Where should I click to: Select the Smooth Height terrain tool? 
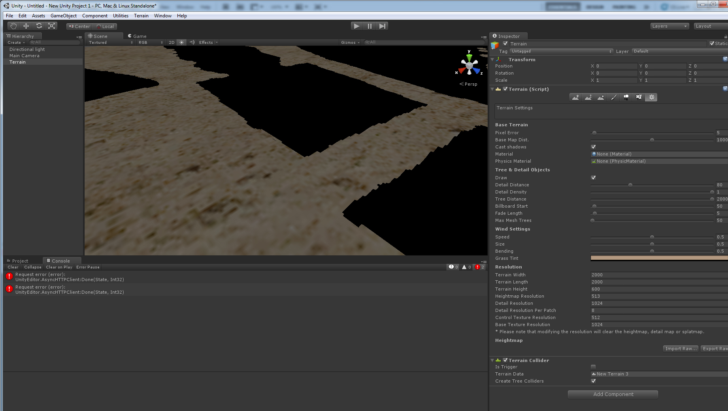point(601,98)
